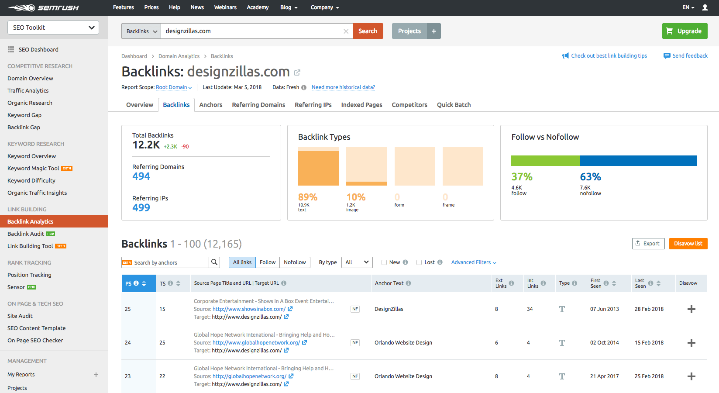Sort by PS column arrows

pos(144,283)
